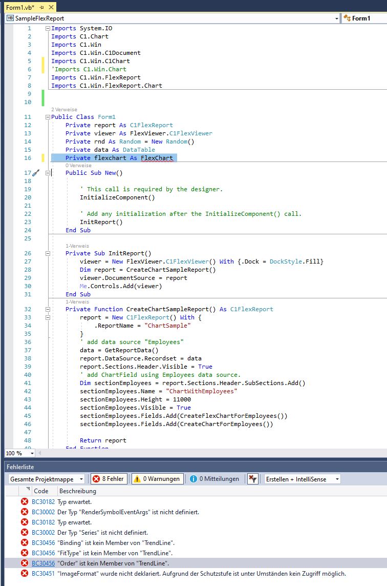Click "Return report" on line 48
This screenshot has width=387, height=586.
103,440
